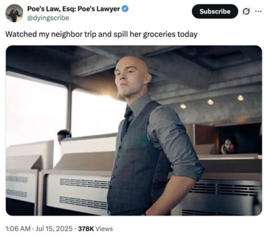The height and width of the screenshot is (238, 268).
Task: Open the Grok slashed-circle icon beside Subscribe
Action: click(x=246, y=12)
